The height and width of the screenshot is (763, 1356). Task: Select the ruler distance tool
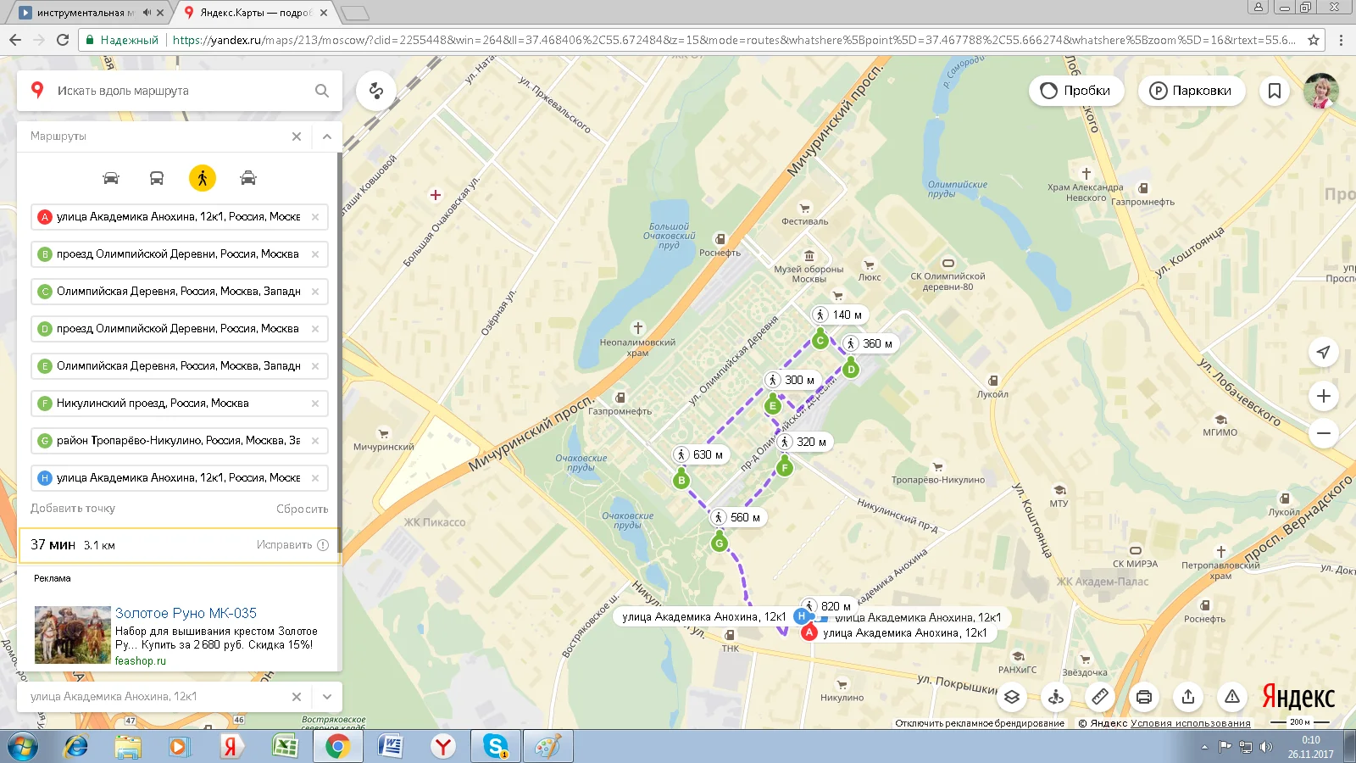coord(1100,697)
